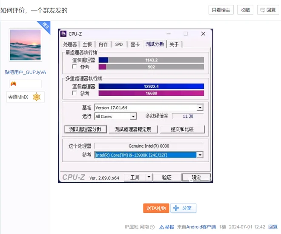This screenshot has height=234, width=281.
Task: Click the 多线程倍率 11.30 field
Action: pos(188,116)
